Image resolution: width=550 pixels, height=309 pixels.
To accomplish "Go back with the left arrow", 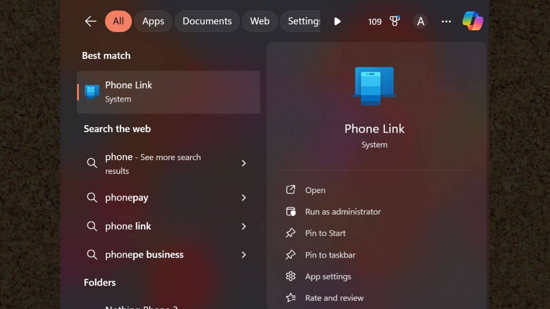I will click(90, 21).
